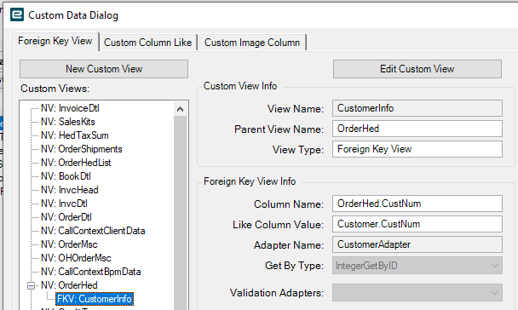
Task: Select NV: SalesKits tree node
Action: 67,122
